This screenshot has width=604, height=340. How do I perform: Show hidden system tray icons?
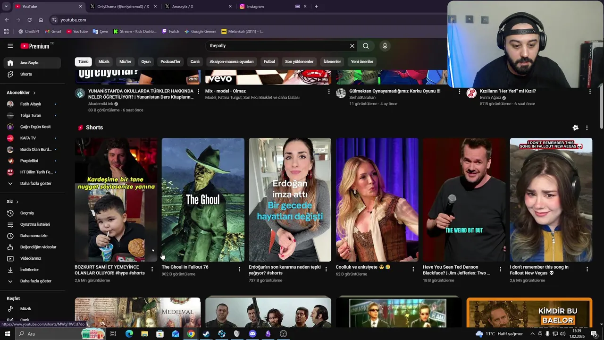click(533, 334)
